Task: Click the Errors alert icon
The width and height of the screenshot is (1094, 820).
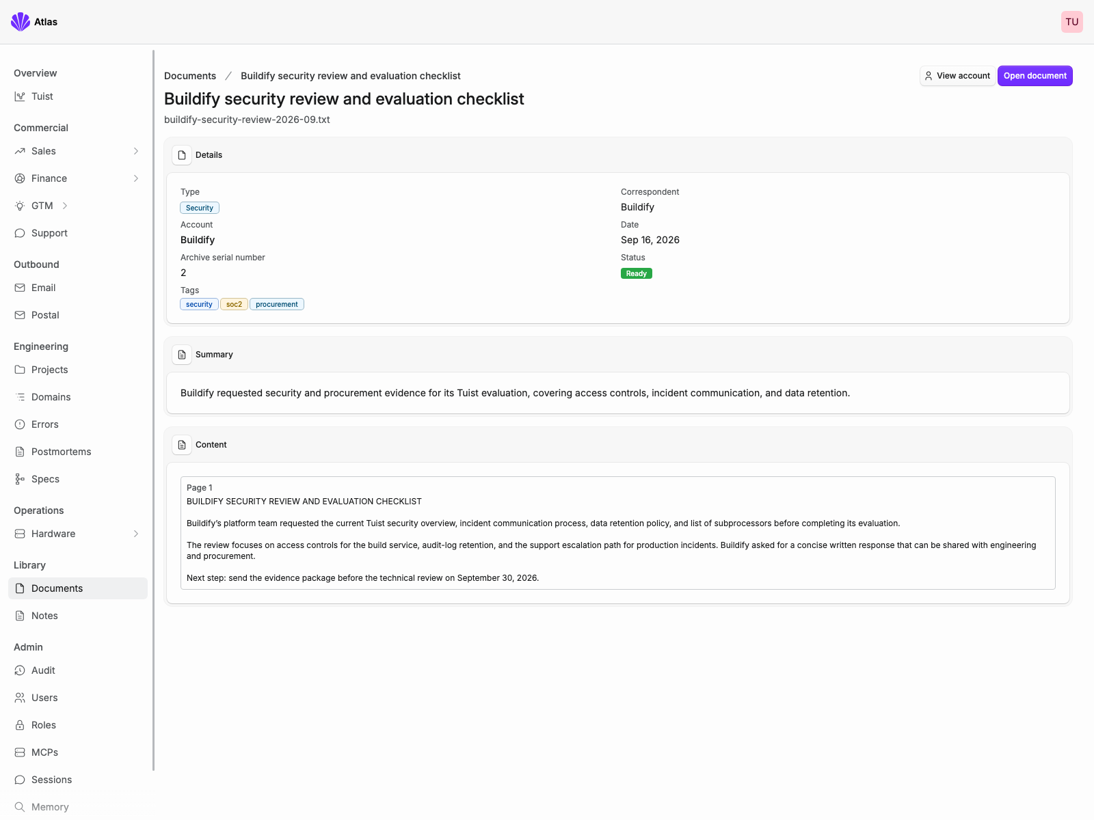Action: tap(20, 424)
